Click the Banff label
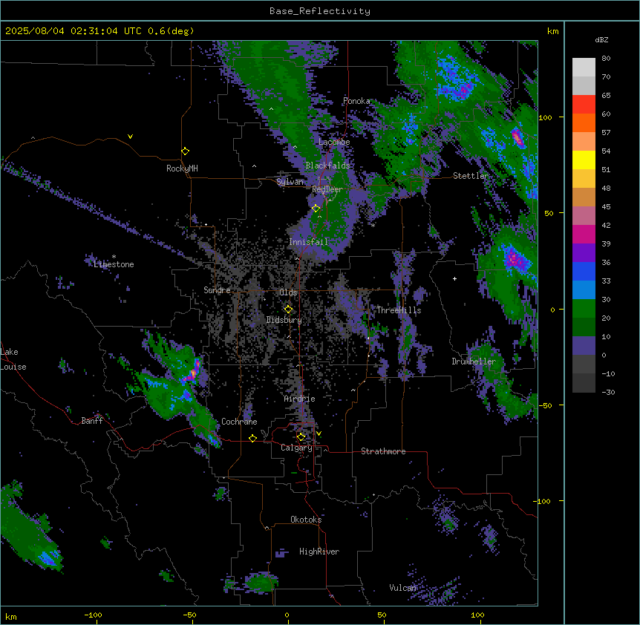This screenshot has height=625, width=640. (x=92, y=421)
